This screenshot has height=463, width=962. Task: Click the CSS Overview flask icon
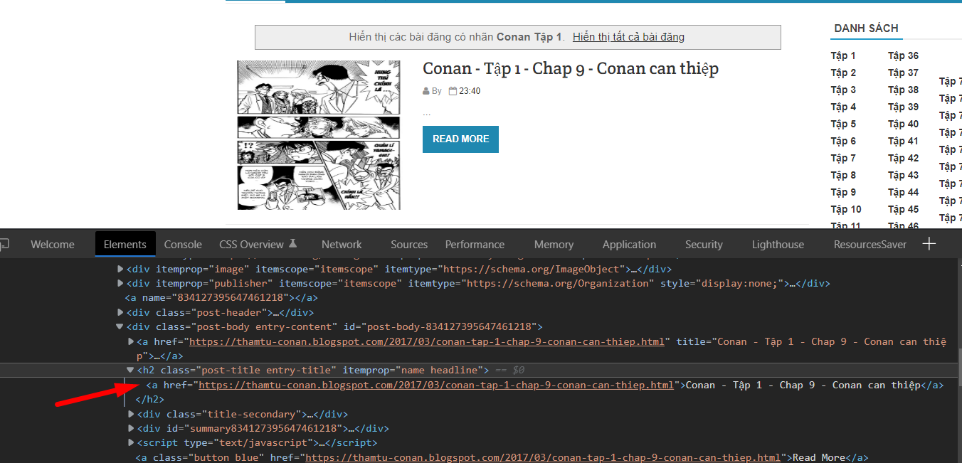tap(292, 244)
